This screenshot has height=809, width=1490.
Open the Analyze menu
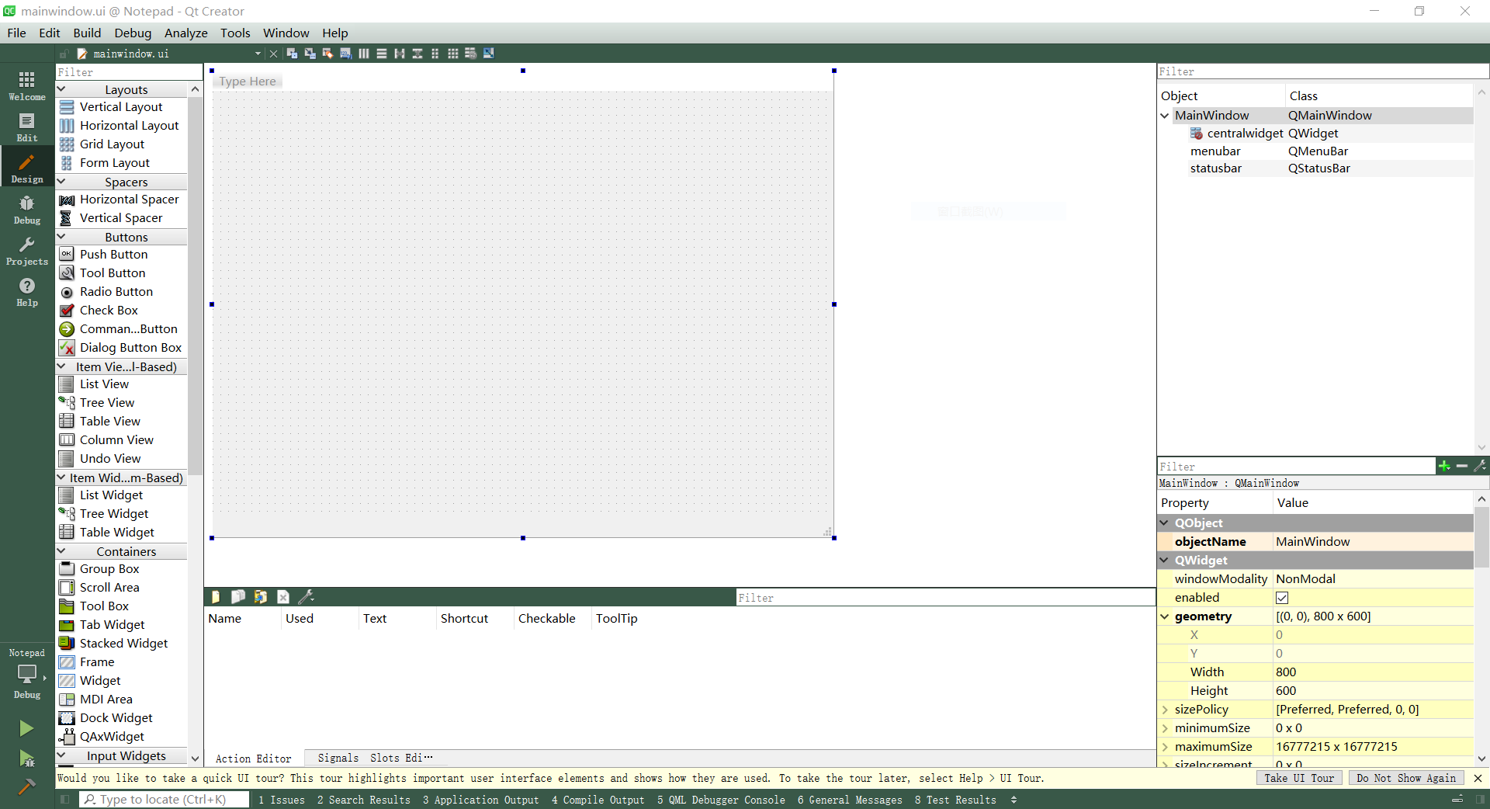pos(185,33)
